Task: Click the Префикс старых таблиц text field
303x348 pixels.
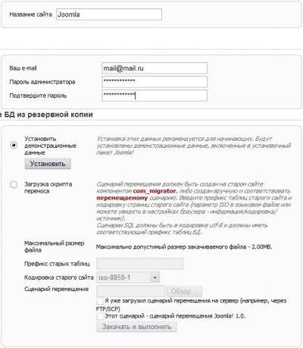Action: pyautogui.click(x=139, y=264)
